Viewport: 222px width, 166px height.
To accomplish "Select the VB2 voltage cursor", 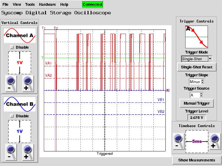I will (161, 112).
